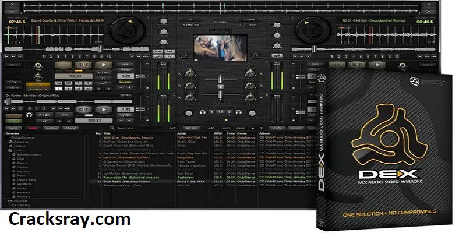
Task: Toggle key lock on the David Guetta deck
Action: point(125,82)
